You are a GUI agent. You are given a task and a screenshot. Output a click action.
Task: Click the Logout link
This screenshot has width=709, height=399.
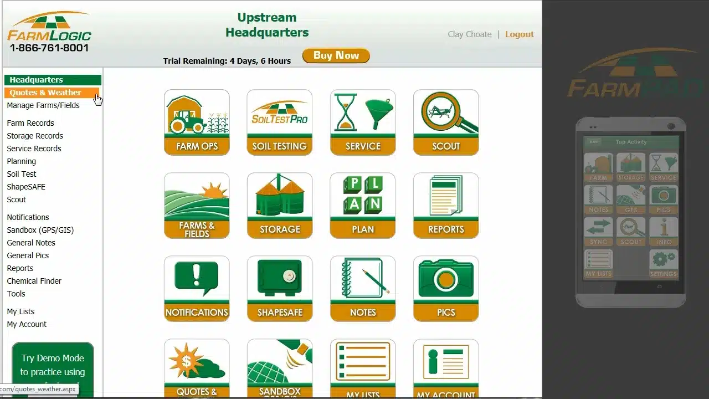[x=519, y=34]
